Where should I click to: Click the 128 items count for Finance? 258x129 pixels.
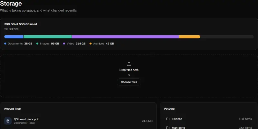click(245, 119)
